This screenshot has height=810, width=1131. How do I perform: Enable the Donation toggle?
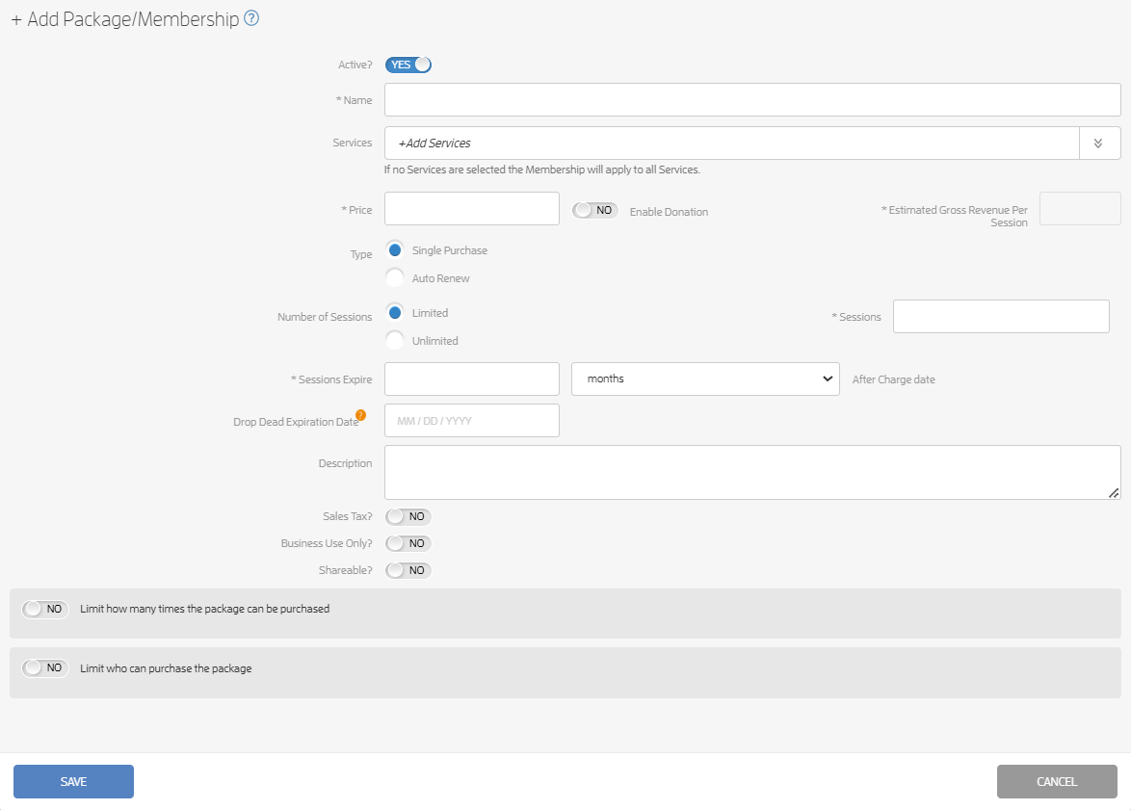click(595, 210)
